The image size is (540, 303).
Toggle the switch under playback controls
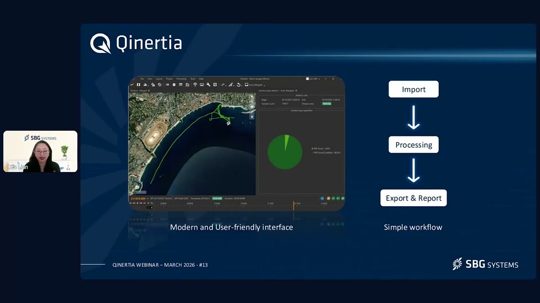click(x=150, y=207)
